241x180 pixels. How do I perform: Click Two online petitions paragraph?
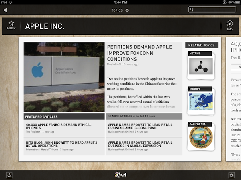[142, 84]
